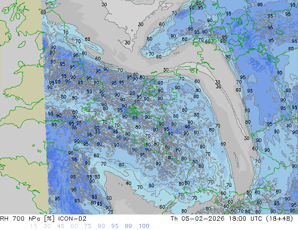This screenshot has height=230, width=298.
Task: Click the '90' value in the bottom legend
Action: pos(101,226)
